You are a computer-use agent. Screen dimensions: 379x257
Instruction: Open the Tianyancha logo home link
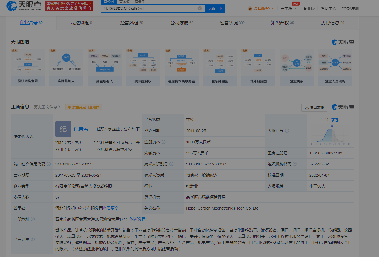tap(24, 6)
